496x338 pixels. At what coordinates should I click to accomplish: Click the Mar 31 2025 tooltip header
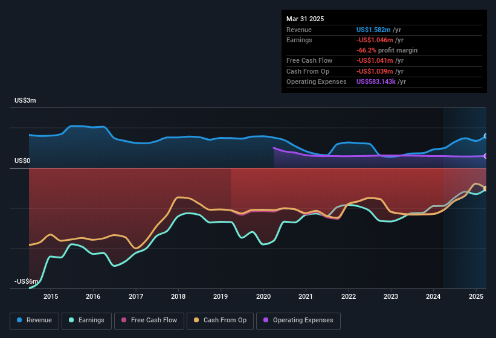[305, 19]
